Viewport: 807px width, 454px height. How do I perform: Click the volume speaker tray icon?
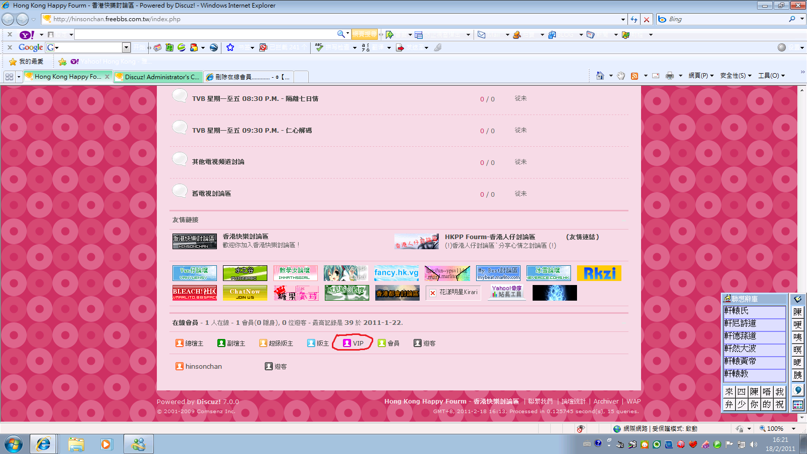754,444
